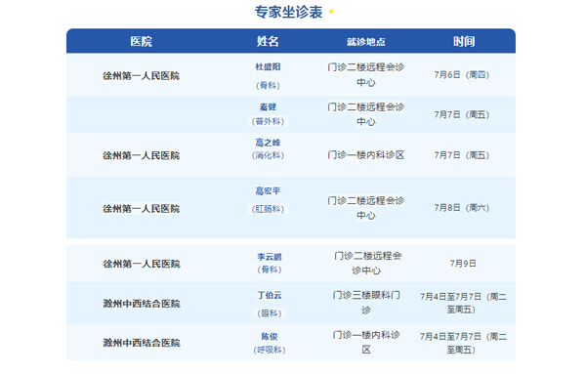Open doctor 杜盛阳 name link
Screen dimensions: 586x374
(x=268, y=66)
